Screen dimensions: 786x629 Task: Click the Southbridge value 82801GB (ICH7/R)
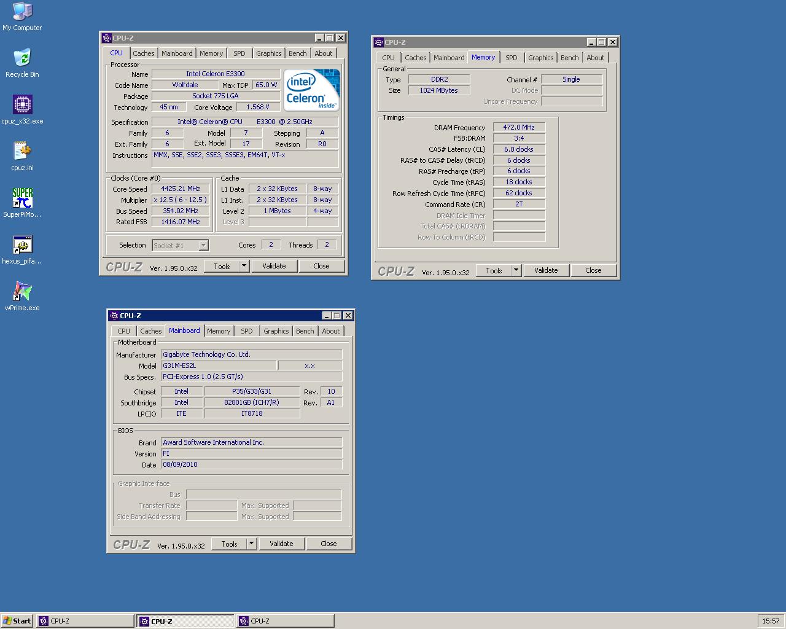[252, 402]
